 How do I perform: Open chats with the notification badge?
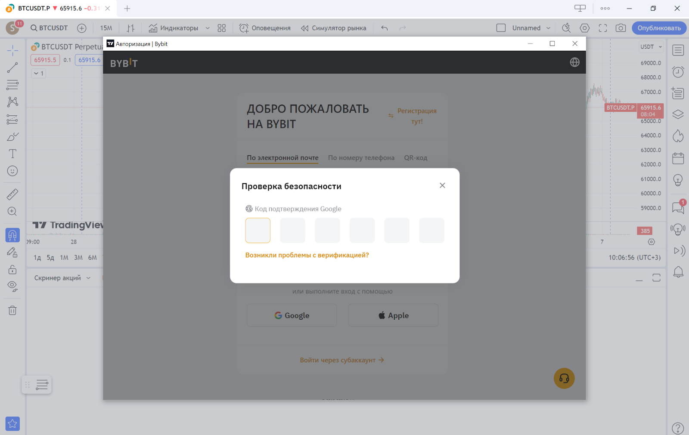coord(678,207)
